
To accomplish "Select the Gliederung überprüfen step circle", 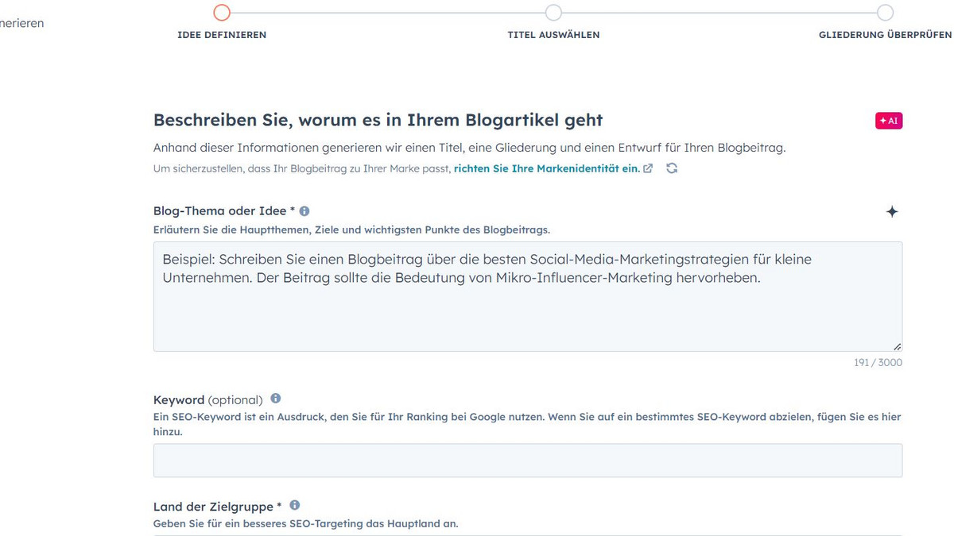I will (x=885, y=13).
